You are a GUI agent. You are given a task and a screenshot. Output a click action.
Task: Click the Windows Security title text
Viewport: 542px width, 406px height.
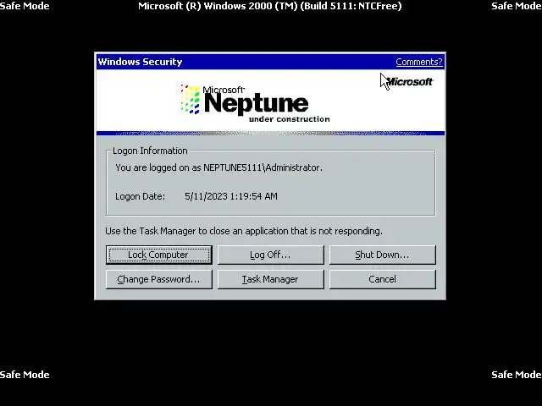coord(140,62)
